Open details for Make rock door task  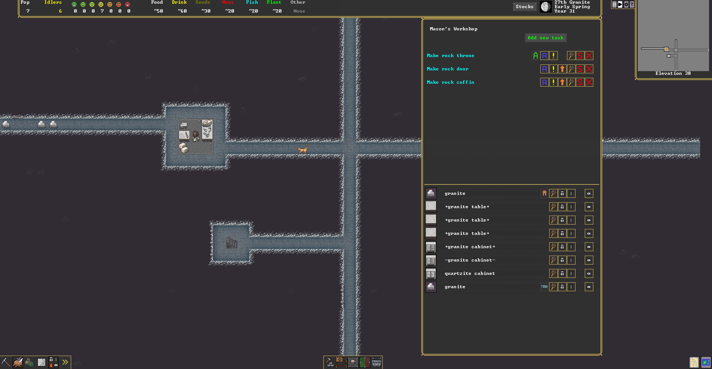click(571, 69)
